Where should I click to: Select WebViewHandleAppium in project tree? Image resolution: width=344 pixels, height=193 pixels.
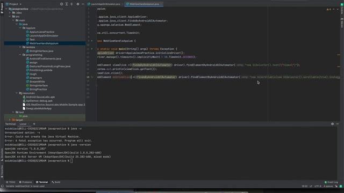44,43
